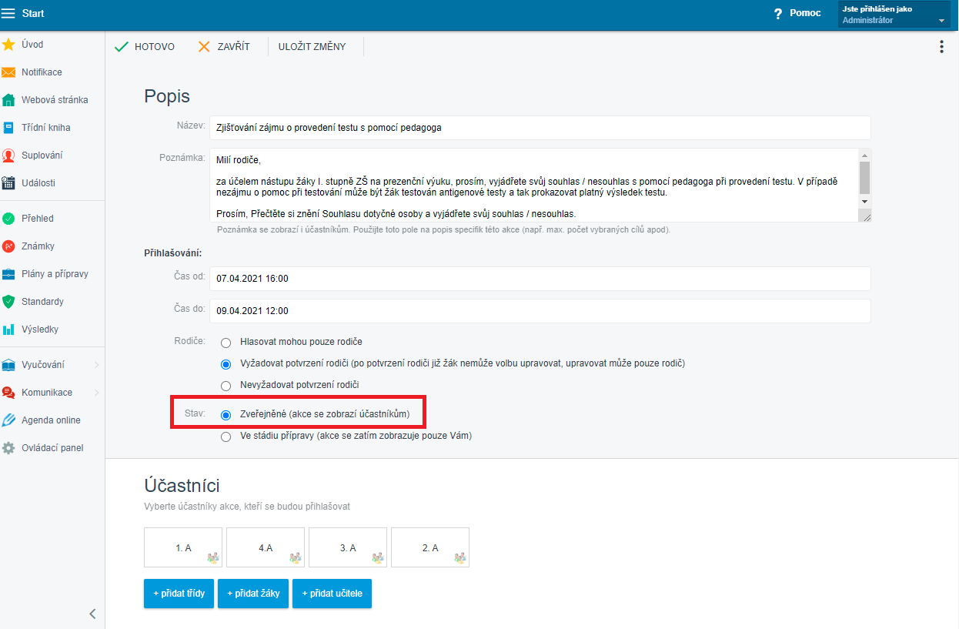Choose 'Ve stádiu přípravy' status option
Image resolution: width=959 pixels, height=629 pixels.
click(226, 437)
